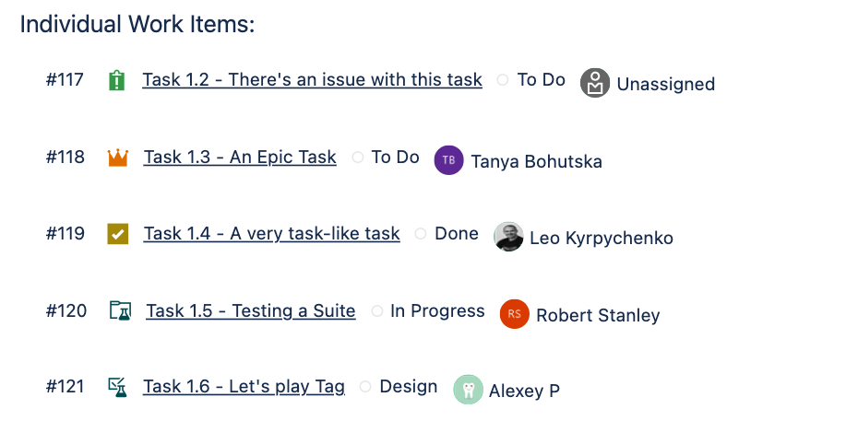Viewport: 858px width, 444px height.
Task: Click the Test Suite icon for #120
Action: [x=120, y=311]
